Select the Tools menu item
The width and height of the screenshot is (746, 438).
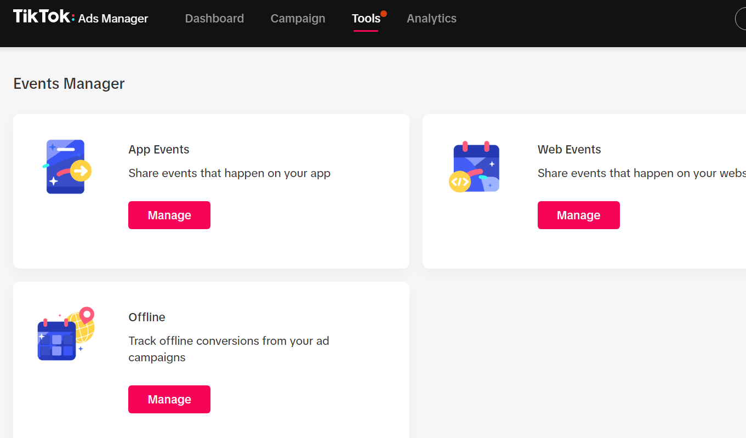coord(366,19)
